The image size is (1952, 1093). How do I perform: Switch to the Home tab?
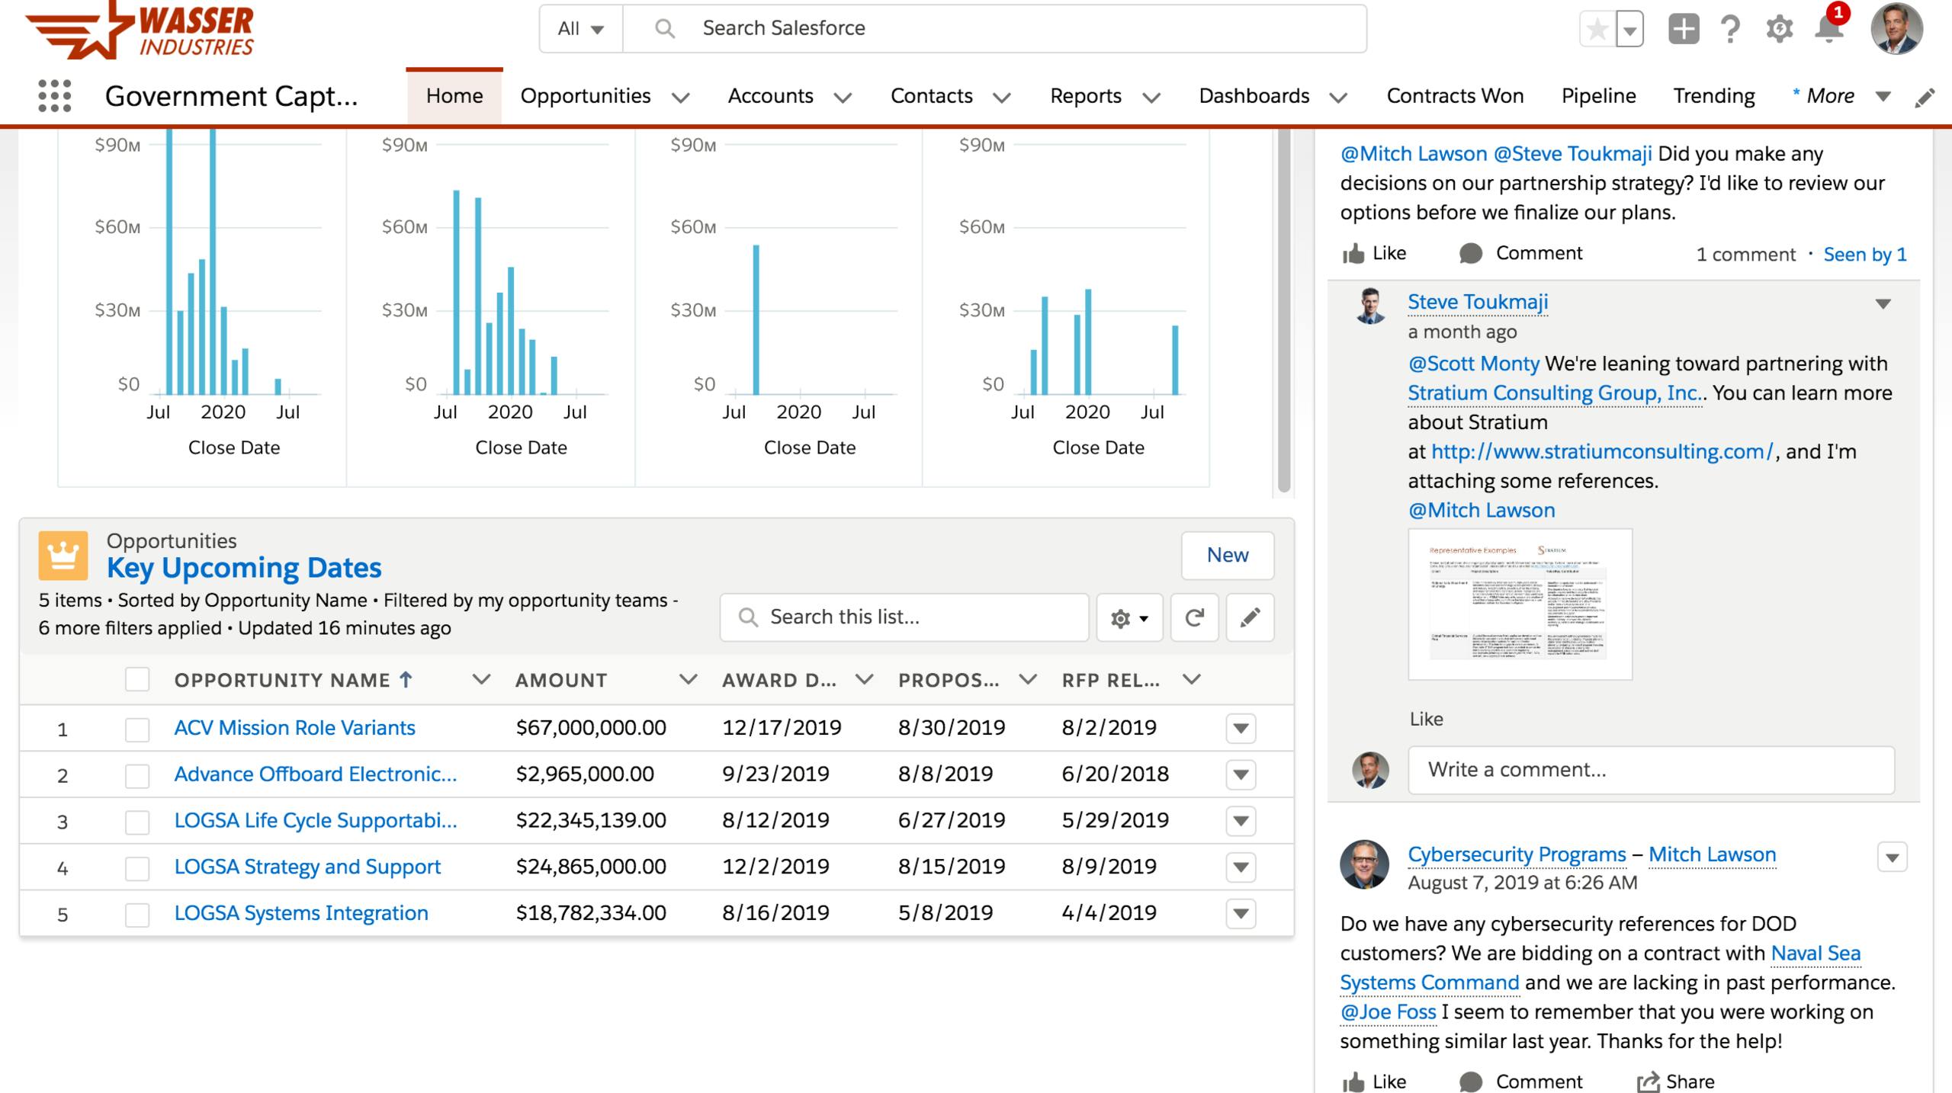454,96
